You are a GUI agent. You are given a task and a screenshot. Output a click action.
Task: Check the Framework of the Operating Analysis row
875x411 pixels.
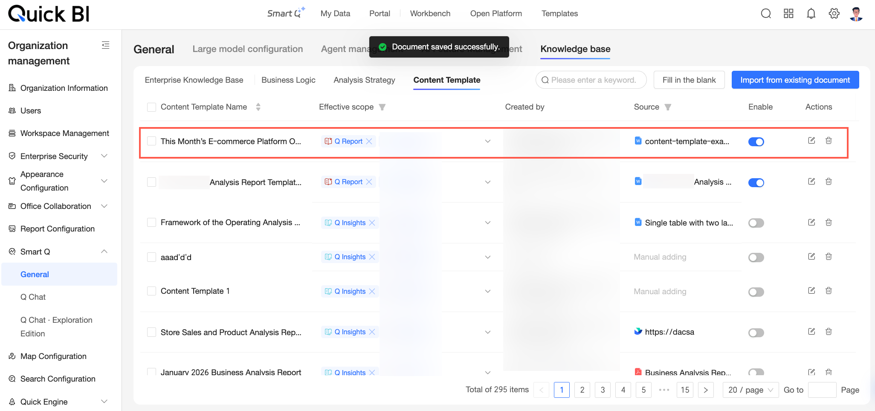[x=151, y=223]
